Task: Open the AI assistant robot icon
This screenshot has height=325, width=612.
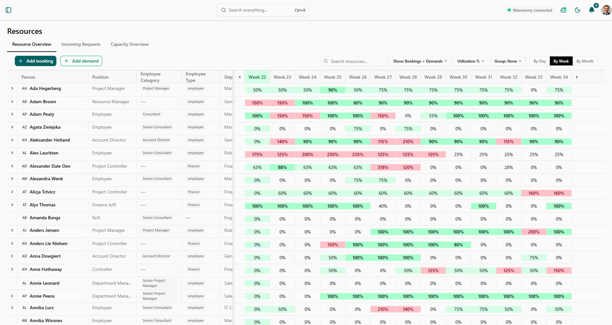Action: point(563,10)
